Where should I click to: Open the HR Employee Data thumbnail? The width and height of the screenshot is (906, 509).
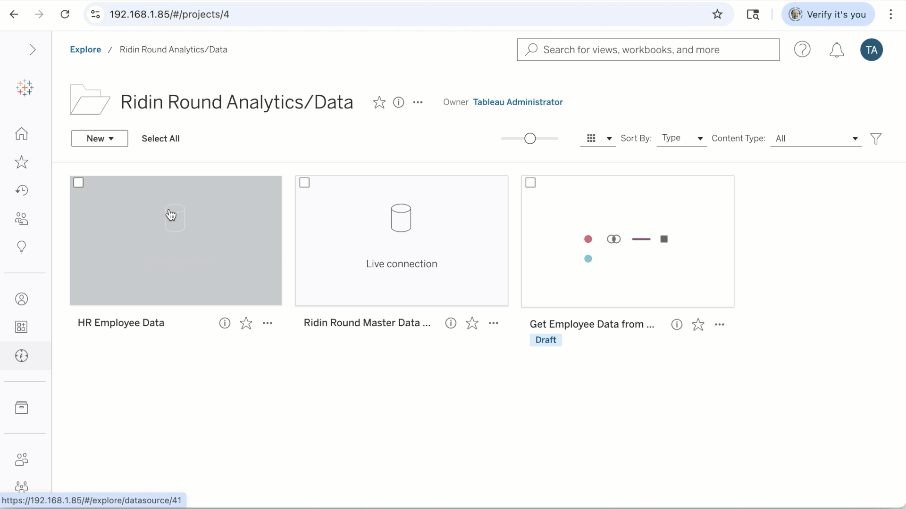coord(176,241)
